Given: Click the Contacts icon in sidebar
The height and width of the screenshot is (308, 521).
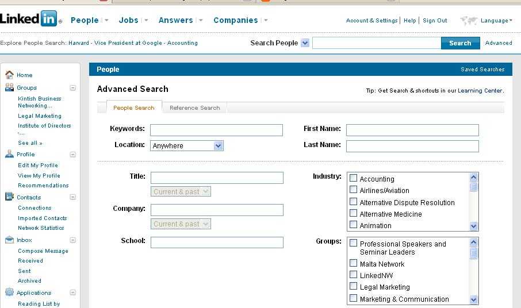Looking at the screenshot, I should [x=9, y=197].
